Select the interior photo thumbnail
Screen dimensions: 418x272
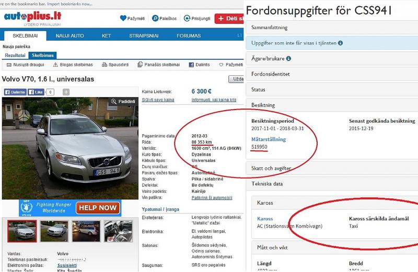click(119, 231)
